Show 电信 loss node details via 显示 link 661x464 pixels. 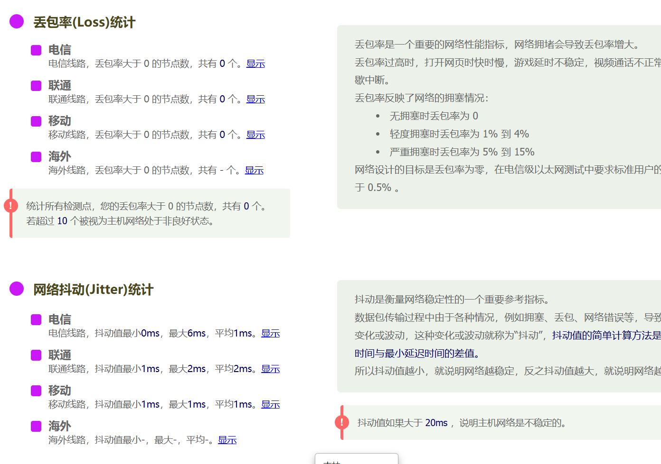point(255,63)
